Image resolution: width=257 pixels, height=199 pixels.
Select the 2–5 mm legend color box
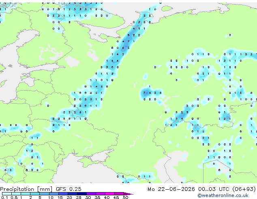(35, 194)
